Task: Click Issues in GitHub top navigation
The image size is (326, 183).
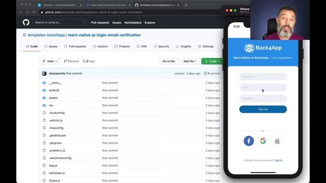Action: point(117,22)
